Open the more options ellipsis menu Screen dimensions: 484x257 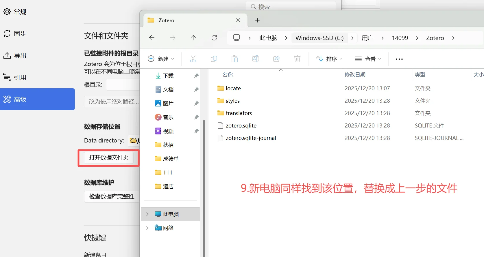coord(399,59)
